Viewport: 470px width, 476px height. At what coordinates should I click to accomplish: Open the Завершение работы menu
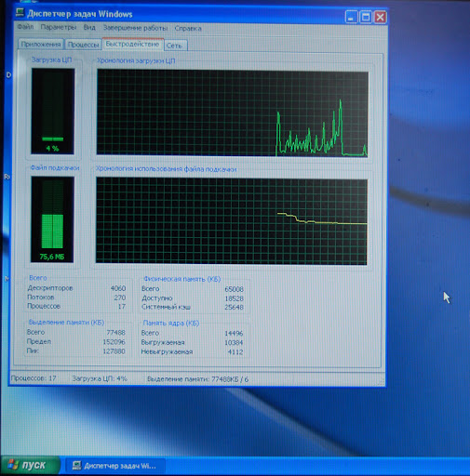pos(135,28)
